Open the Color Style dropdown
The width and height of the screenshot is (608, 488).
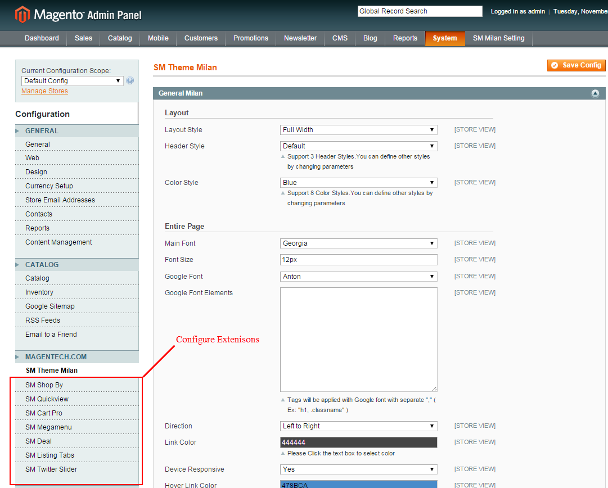click(359, 183)
